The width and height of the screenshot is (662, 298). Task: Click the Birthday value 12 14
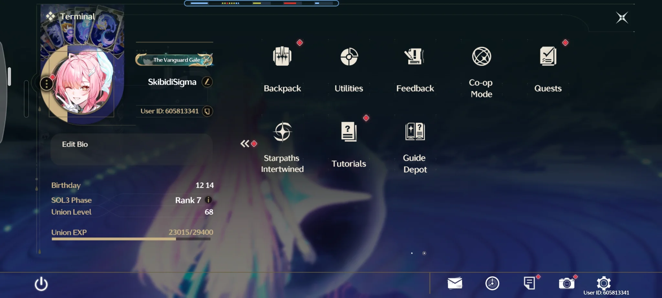(205, 185)
